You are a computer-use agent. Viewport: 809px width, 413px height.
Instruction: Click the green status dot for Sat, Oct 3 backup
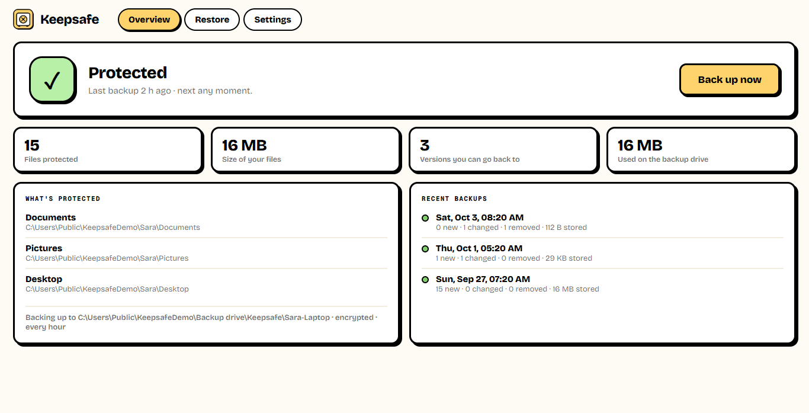pos(425,218)
